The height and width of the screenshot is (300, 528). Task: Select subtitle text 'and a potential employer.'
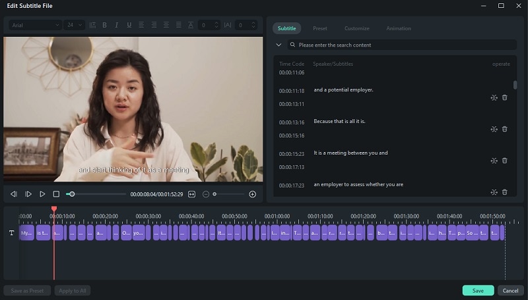point(343,90)
